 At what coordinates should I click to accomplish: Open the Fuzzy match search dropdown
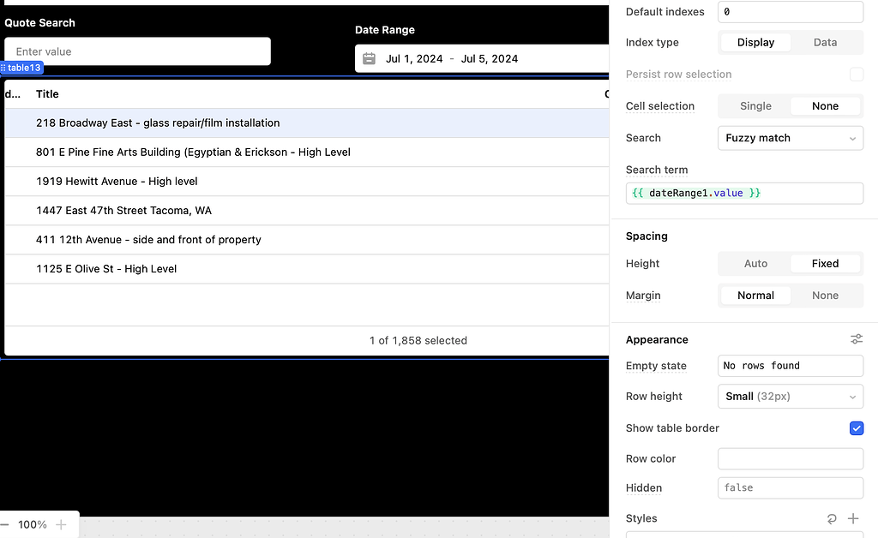[790, 138]
